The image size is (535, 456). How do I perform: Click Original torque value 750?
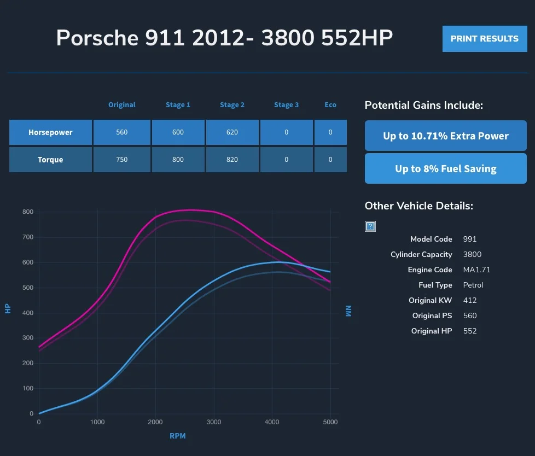point(122,160)
